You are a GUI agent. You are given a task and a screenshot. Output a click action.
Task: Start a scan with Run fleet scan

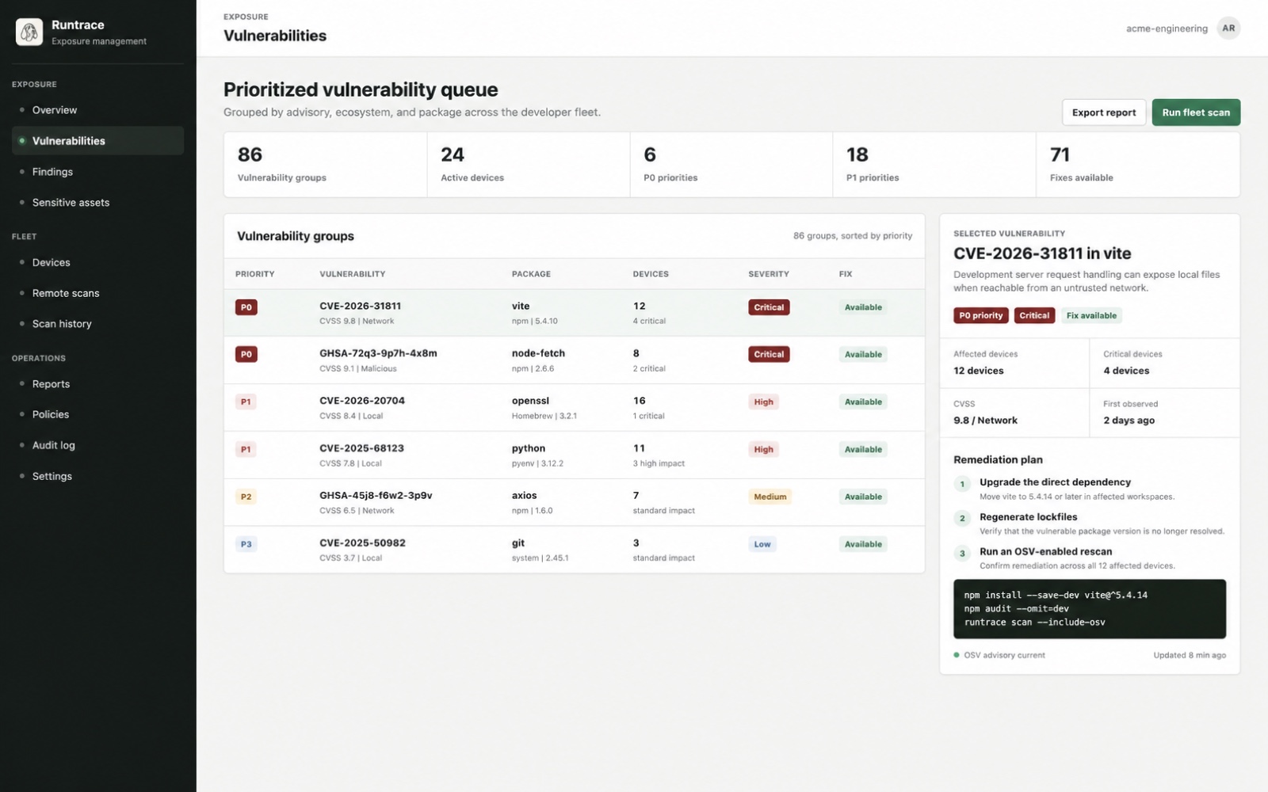pos(1196,112)
